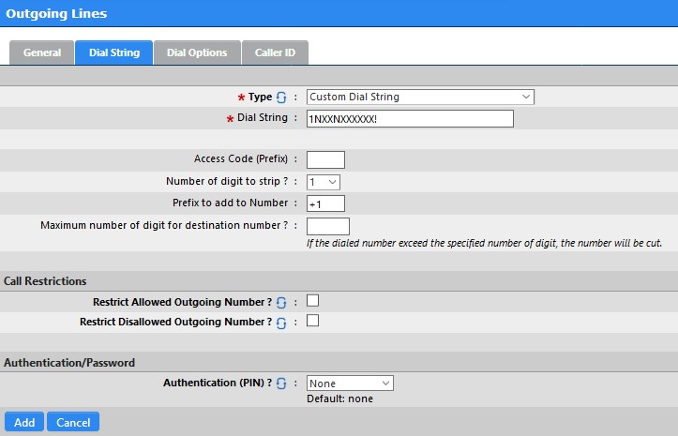The height and width of the screenshot is (436, 678).
Task: Open the Authentication (PIN) dropdown set to None
Action: tap(350, 383)
